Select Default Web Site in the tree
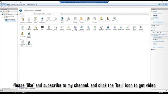This screenshot has height=94, width=168. [11, 19]
